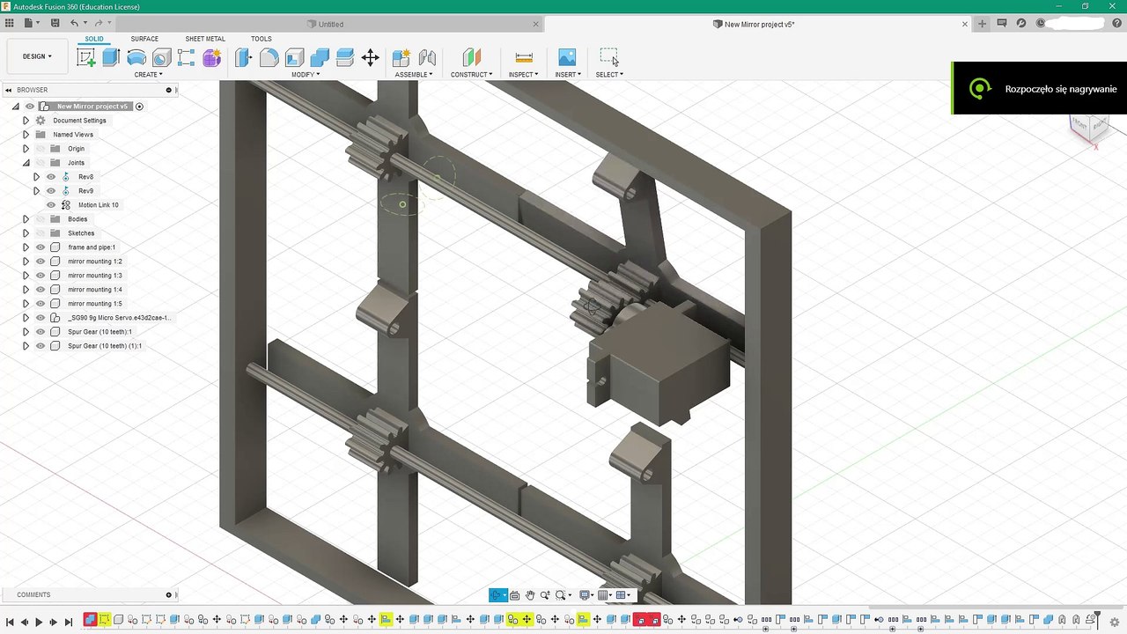Collapse the Joints folder

(26, 163)
